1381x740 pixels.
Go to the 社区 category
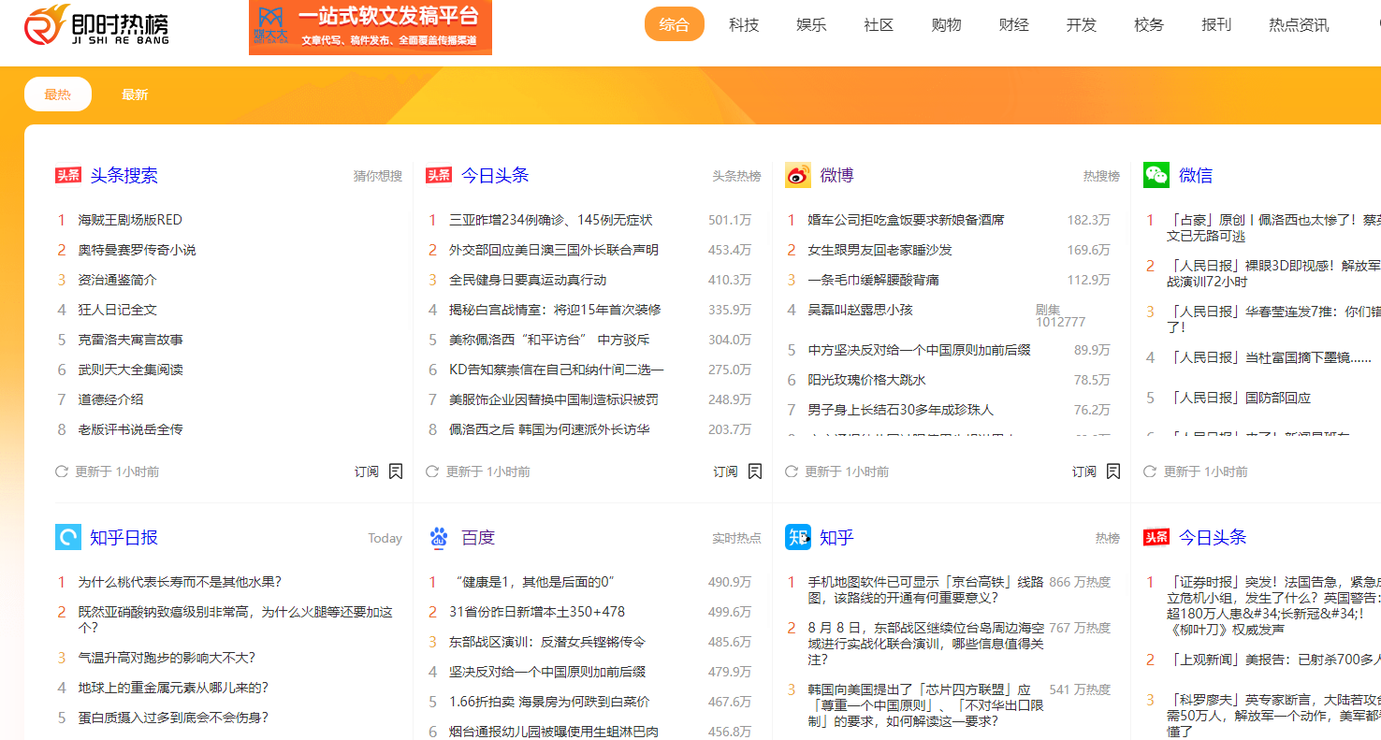(x=879, y=25)
